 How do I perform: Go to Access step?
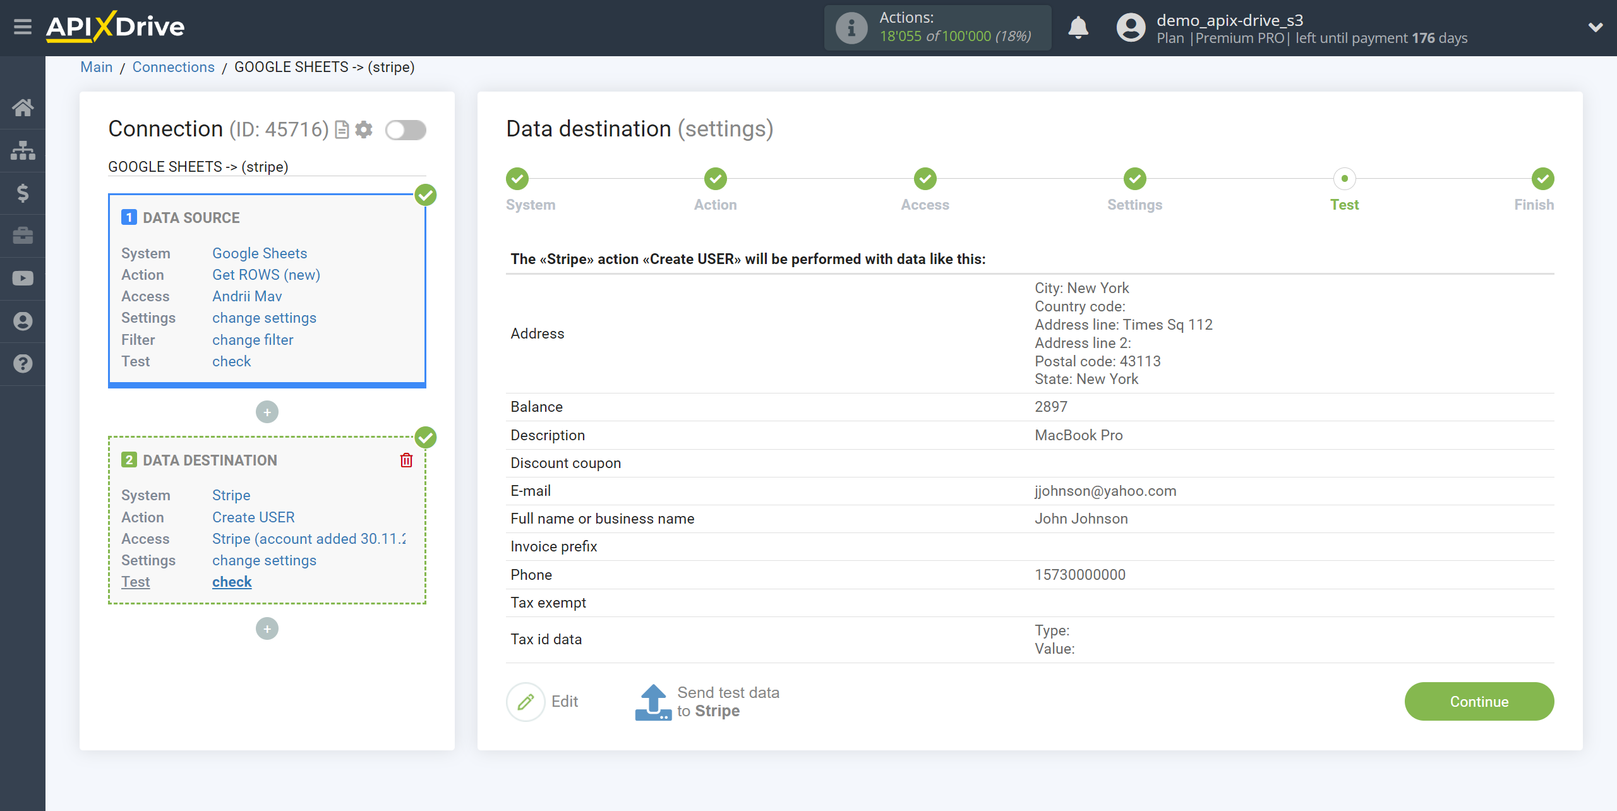[x=925, y=179]
